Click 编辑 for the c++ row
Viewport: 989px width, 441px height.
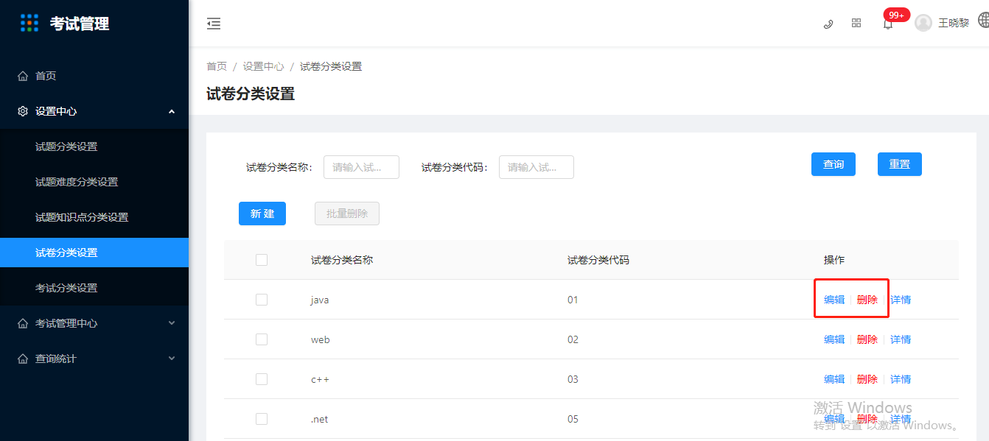pos(834,379)
